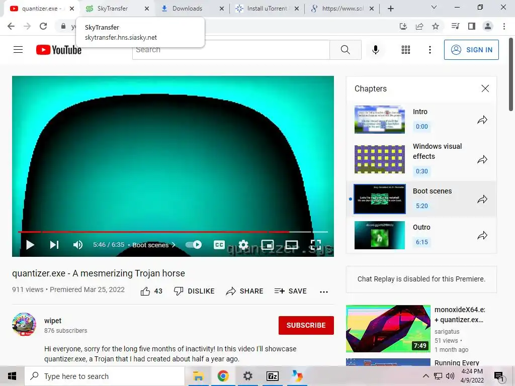515x386 pixels.
Task: Toggle the autoplay switch
Action: click(x=194, y=245)
